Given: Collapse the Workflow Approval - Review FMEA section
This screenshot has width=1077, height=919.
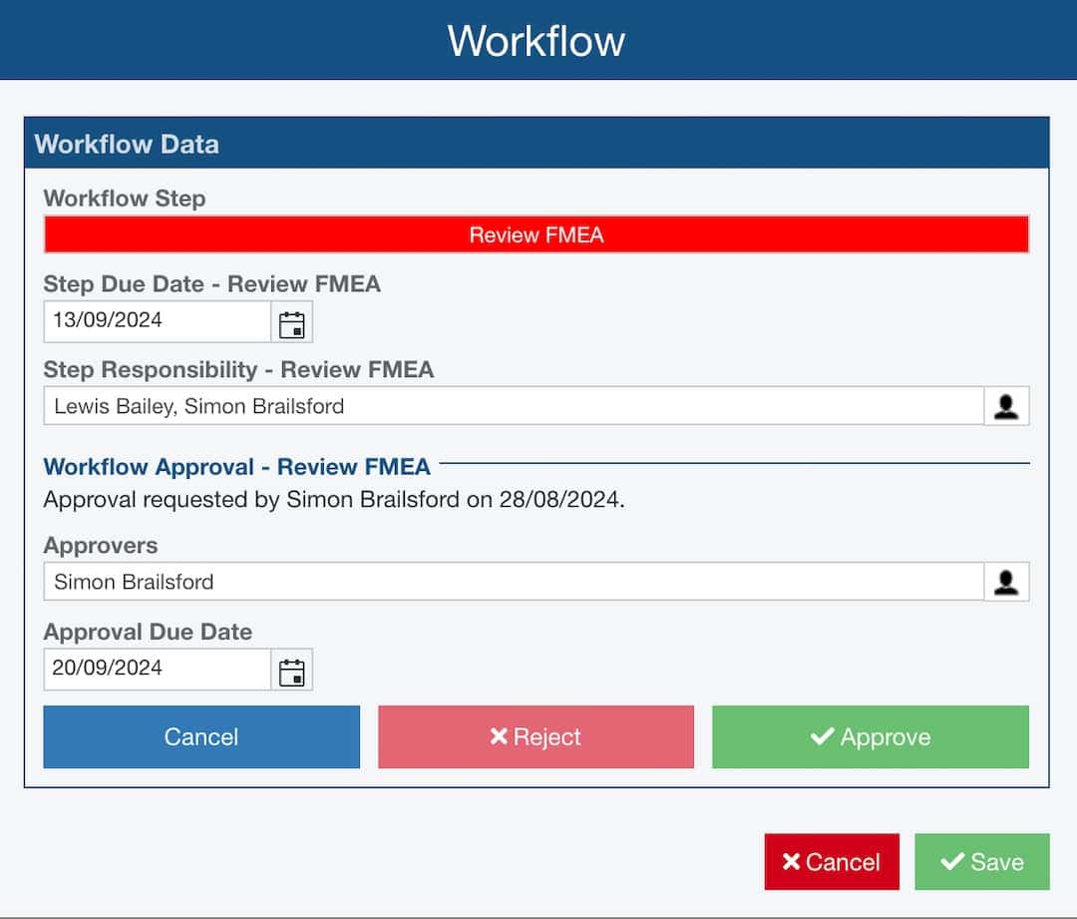Looking at the screenshot, I should tap(235, 466).
